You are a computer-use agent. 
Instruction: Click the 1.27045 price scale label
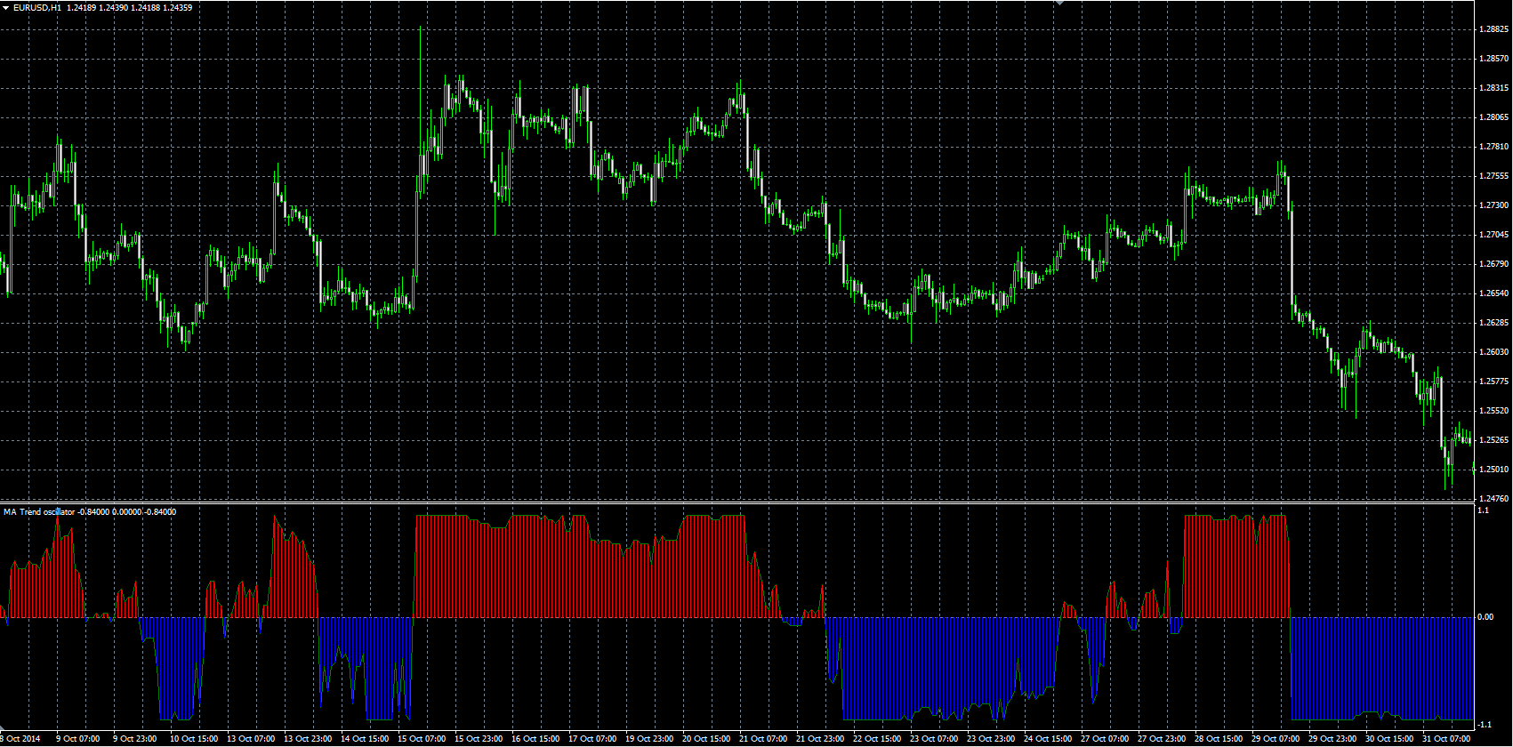1494,235
